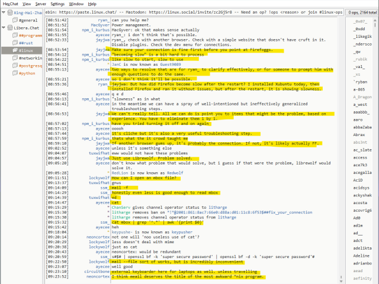
Task: Click the #python channel icon
Action: coord(14,73)
